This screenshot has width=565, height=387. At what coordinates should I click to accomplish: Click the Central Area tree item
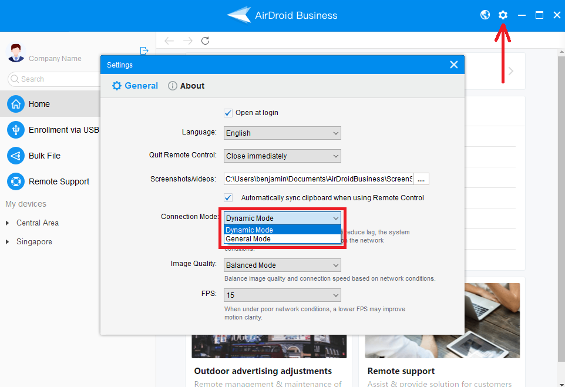pyautogui.click(x=38, y=223)
